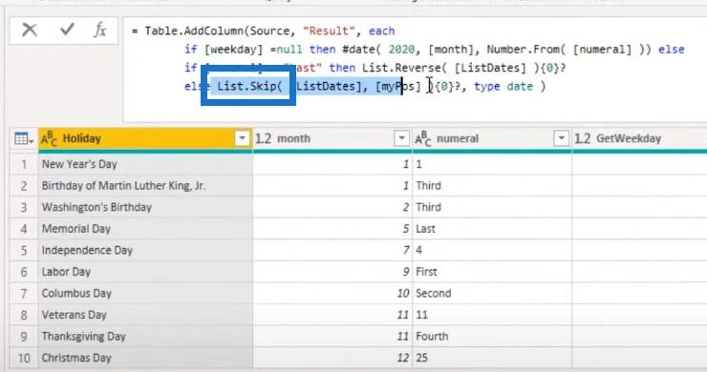
Task: Click numeral 'Third' in Washington's Birthday row
Action: pyautogui.click(x=492, y=207)
